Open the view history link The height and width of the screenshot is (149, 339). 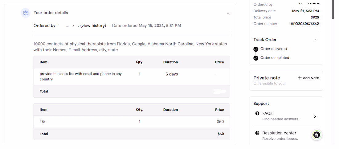pos(93,26)
